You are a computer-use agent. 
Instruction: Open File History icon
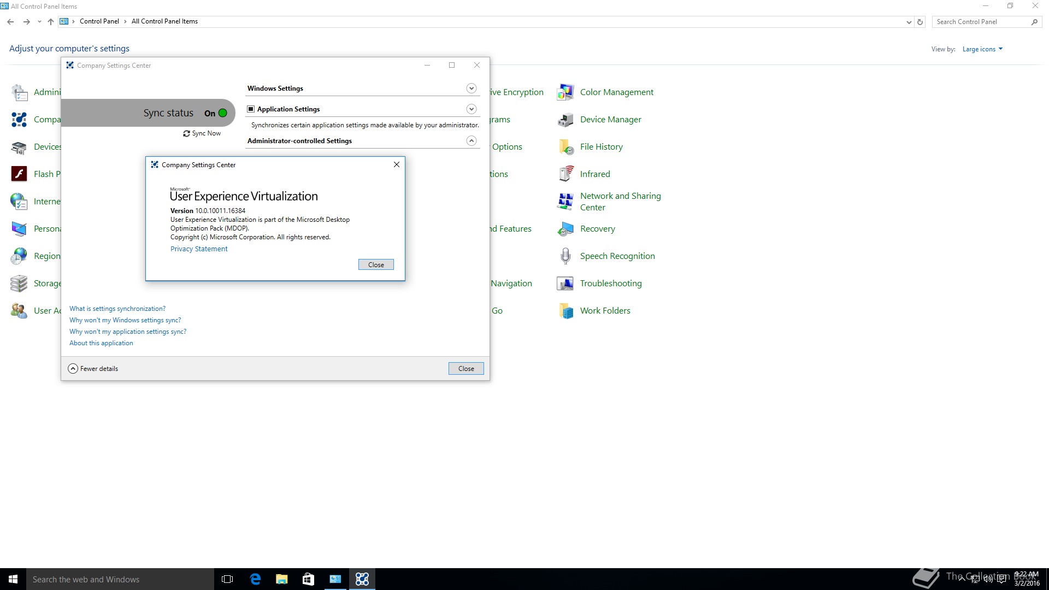click(x=565, y=147)
